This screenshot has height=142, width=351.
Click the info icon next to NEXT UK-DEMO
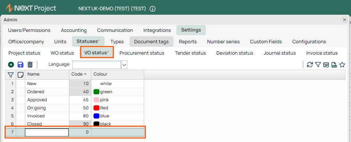point(153,9)
